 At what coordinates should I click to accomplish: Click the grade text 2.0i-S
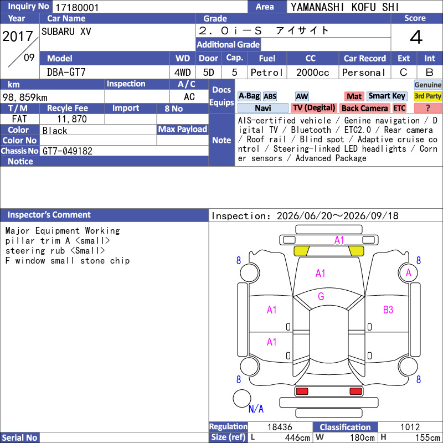pyautogui.click(x=230, y=30)
